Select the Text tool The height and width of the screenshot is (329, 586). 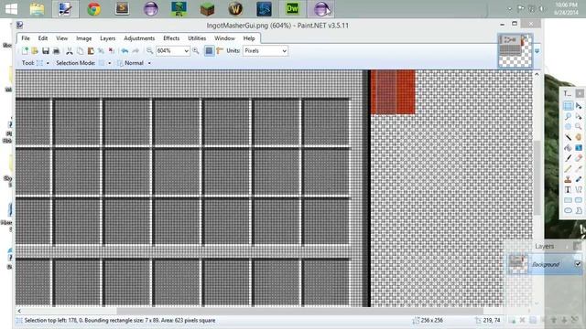coord(568,189)
